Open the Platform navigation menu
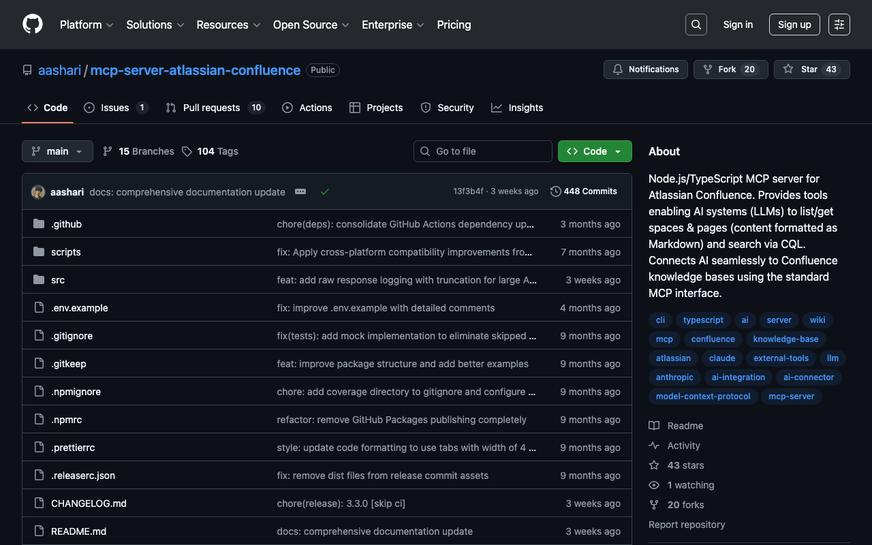Image resolution: width=872 pixels, height=545 pixels. (87, 25)
